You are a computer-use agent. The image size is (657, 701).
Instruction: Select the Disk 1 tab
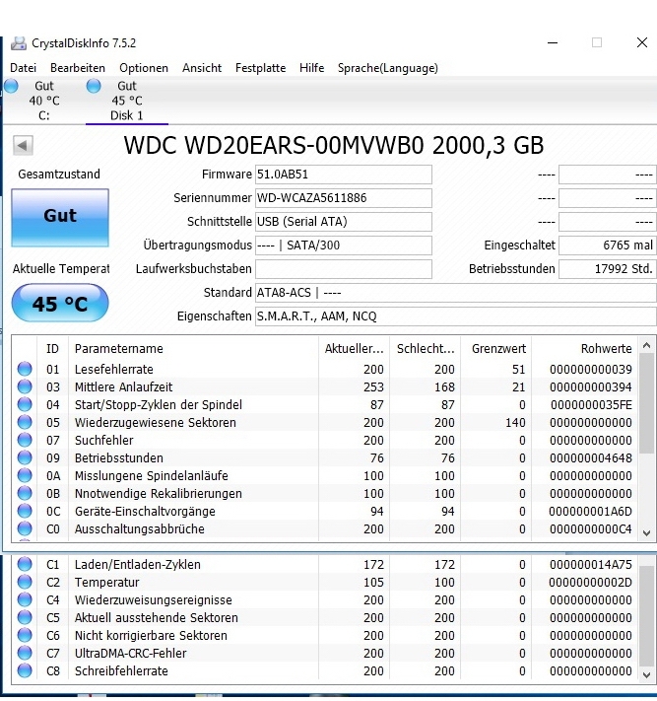[x=126, y=101]
